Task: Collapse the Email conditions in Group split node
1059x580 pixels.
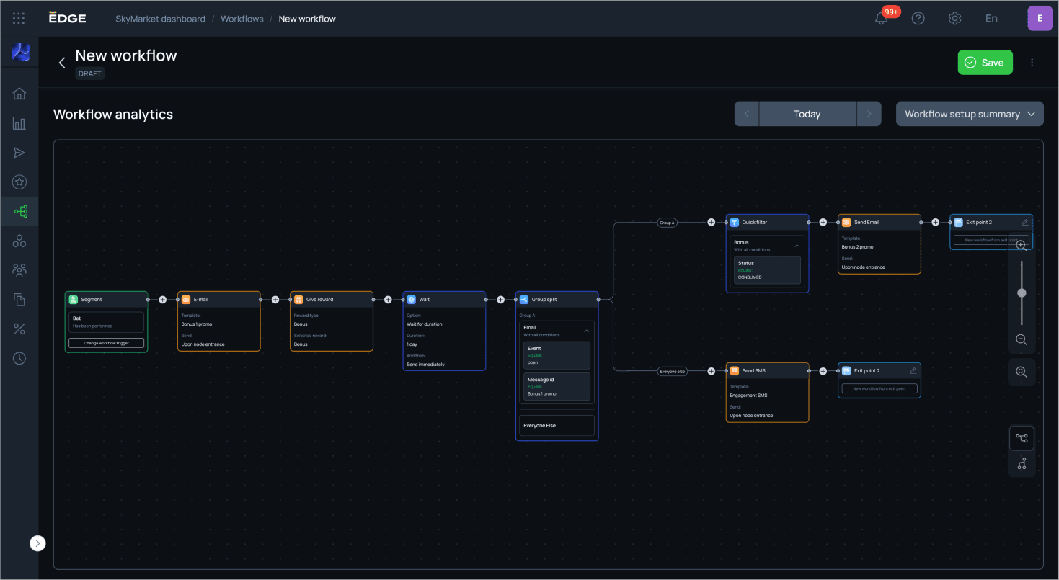Action: [x=586, y=331]
